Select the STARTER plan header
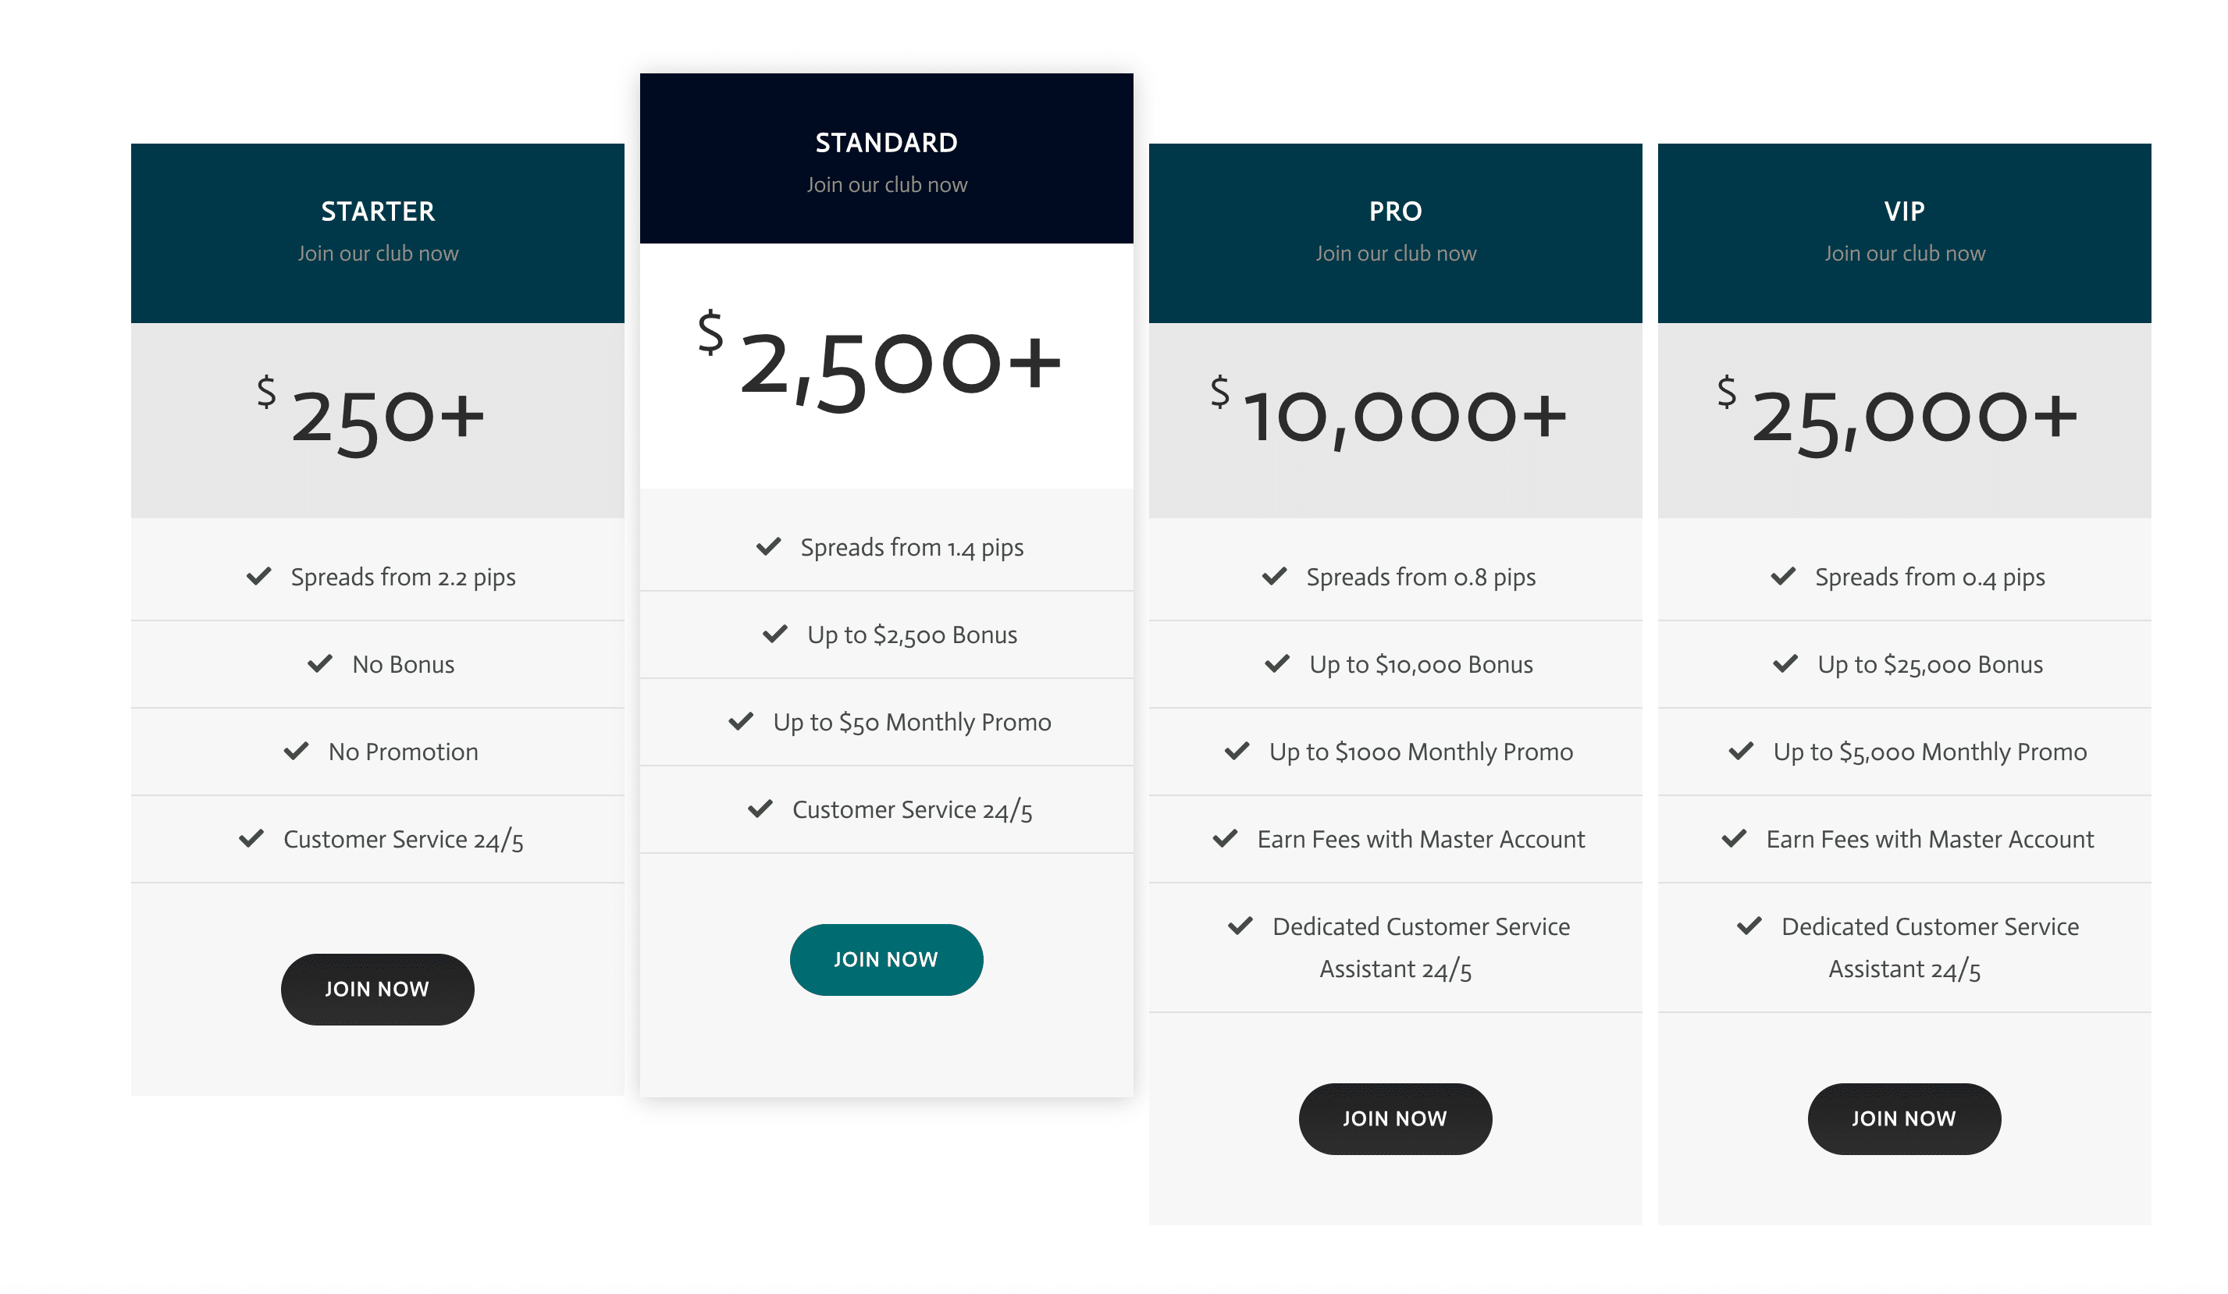 (378, 233)
